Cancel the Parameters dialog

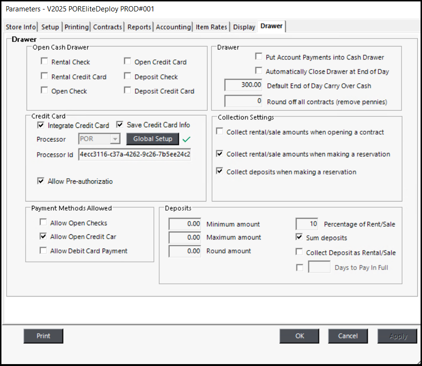pos(348,336)
